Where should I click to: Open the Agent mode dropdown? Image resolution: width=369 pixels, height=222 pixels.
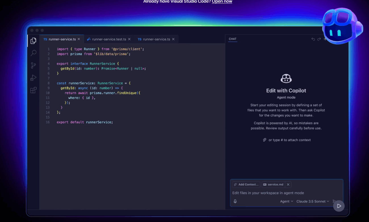287,201
